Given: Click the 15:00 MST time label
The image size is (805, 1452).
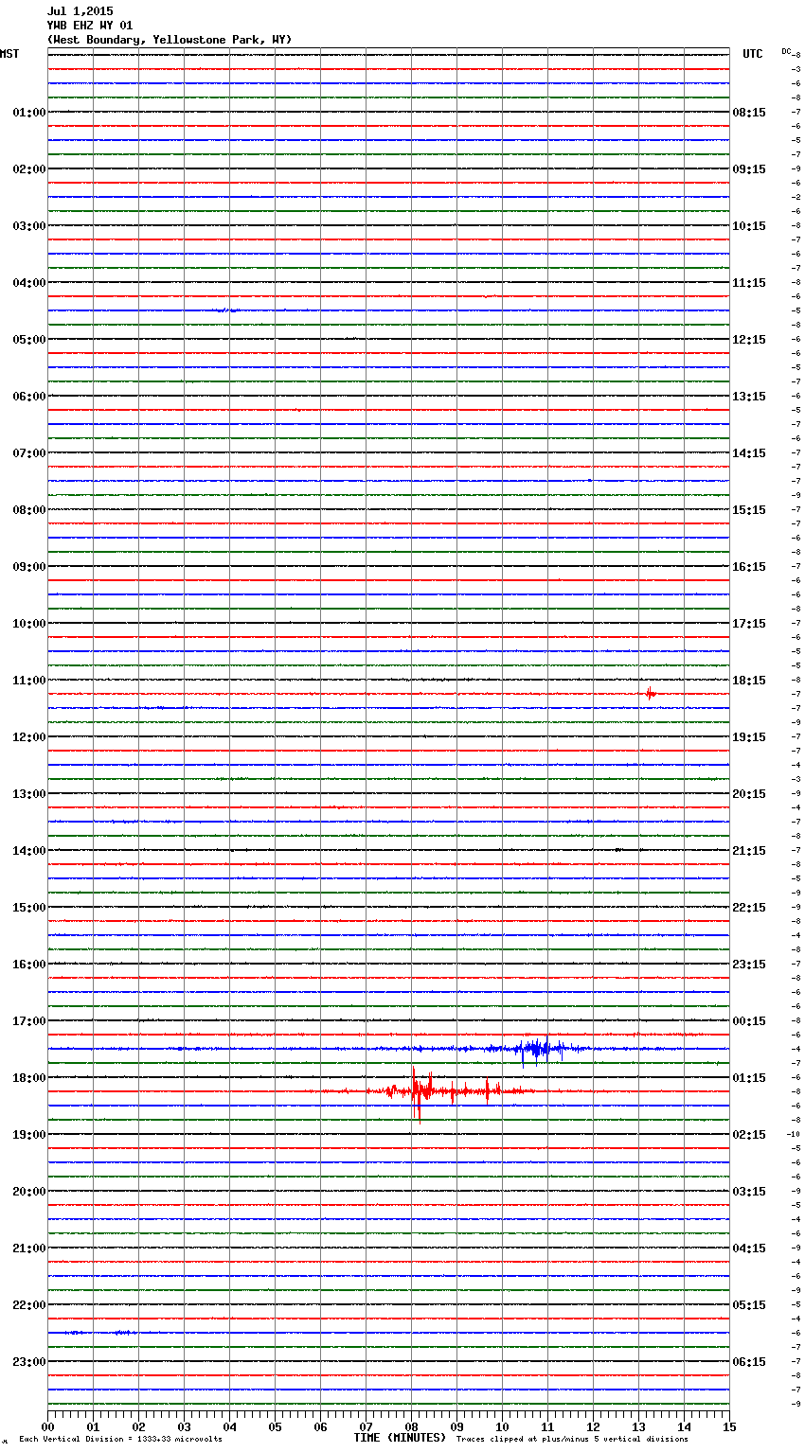Looking at the screenshot, I should pos(28,908).
